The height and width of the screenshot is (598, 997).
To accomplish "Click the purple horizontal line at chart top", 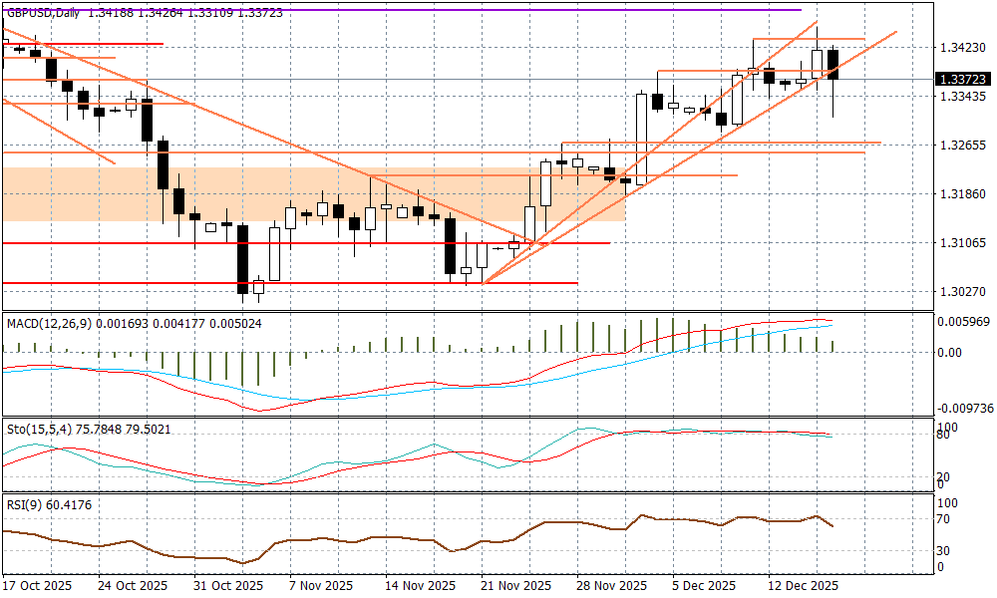I will pos(399,10).
